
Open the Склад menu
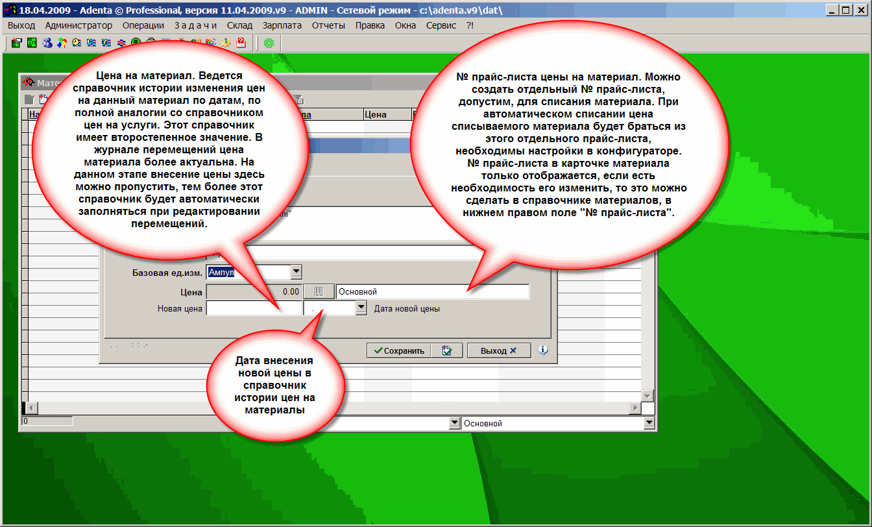[x=239, y=25]
